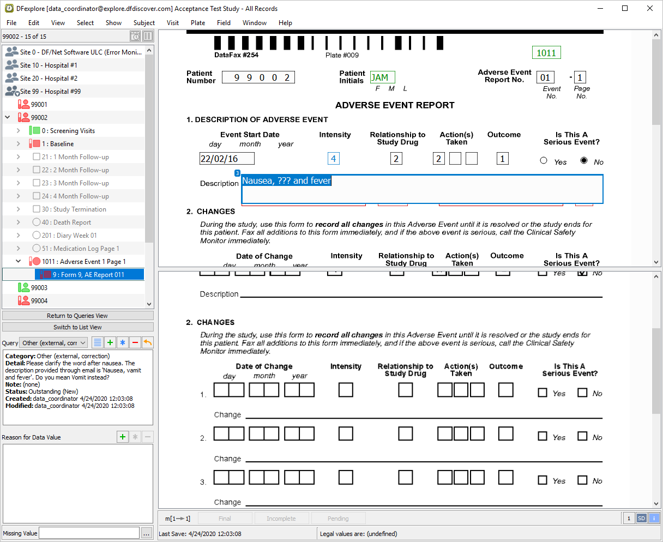Click the Missing Value input field
This screenshot has height=542, width=663.
(89, 533)
